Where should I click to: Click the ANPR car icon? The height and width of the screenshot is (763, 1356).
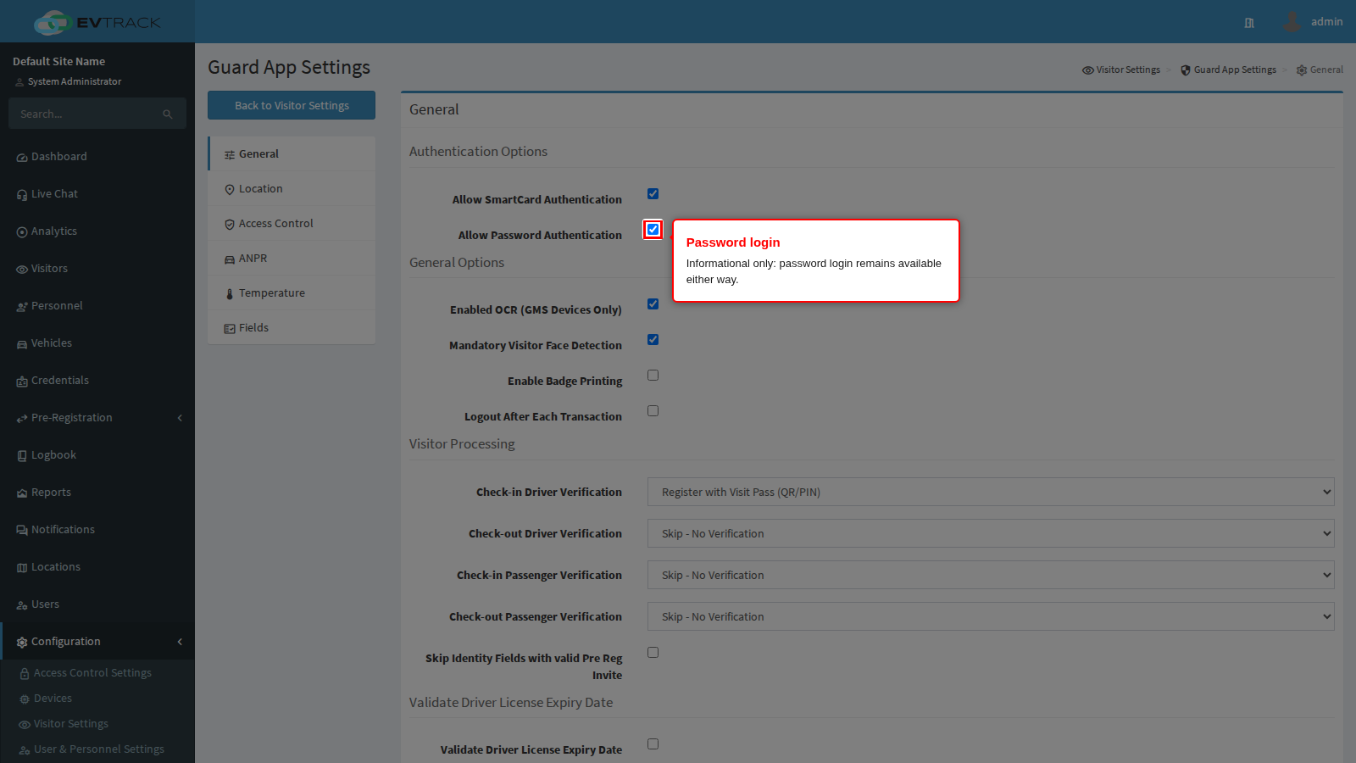(230, 259)
